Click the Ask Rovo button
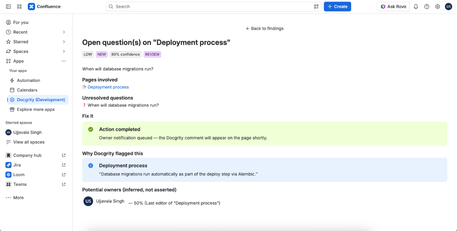 pyautogui.click(x=393, y=7)
